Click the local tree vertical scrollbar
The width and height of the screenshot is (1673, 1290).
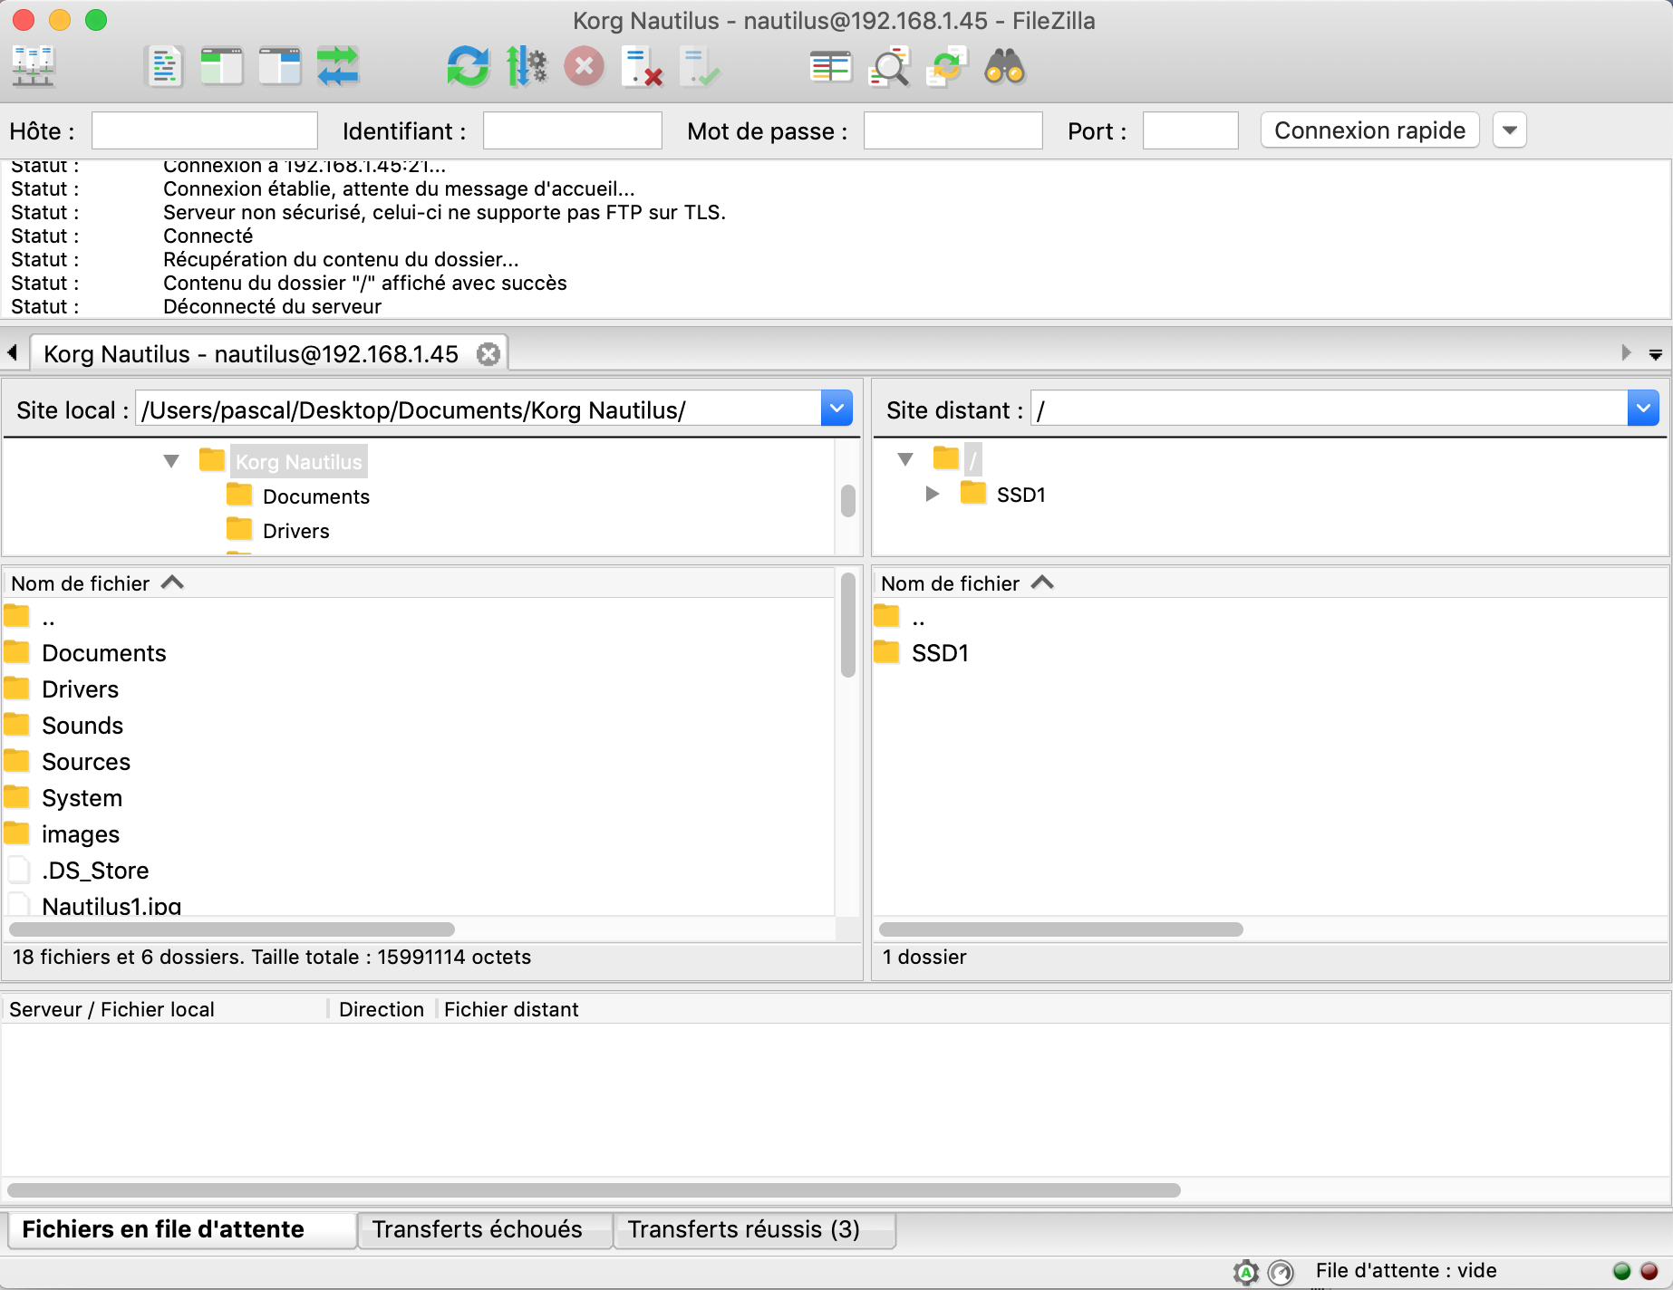(x=848, y=501)
